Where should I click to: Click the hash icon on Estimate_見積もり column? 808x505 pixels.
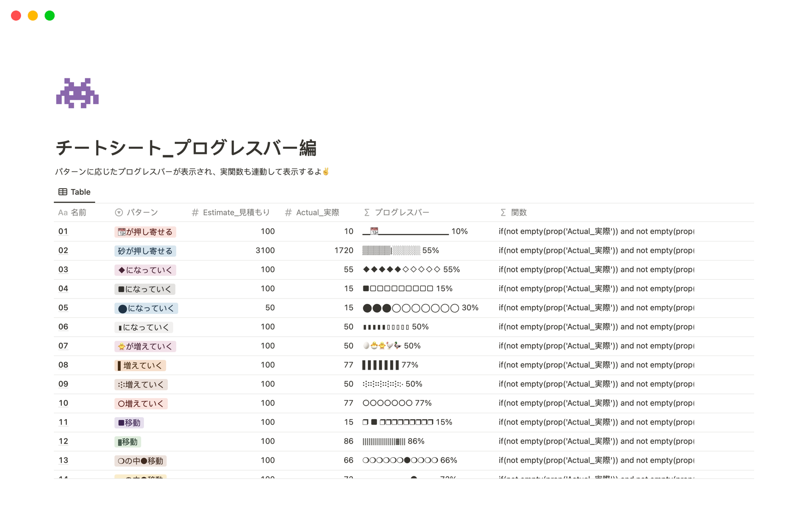tap(195, 213)
